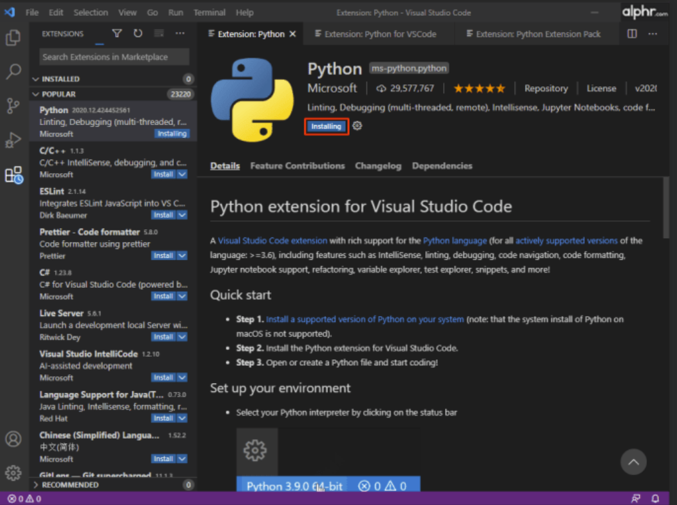Open Run and Debug view
This screenshot has width=677, height=505.
13,140
